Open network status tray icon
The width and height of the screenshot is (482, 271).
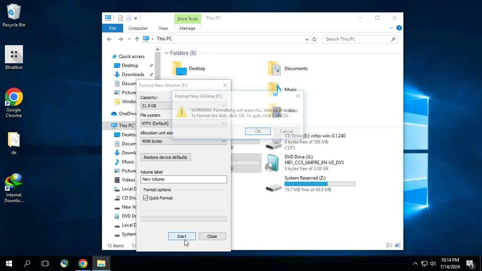(424, 263)
